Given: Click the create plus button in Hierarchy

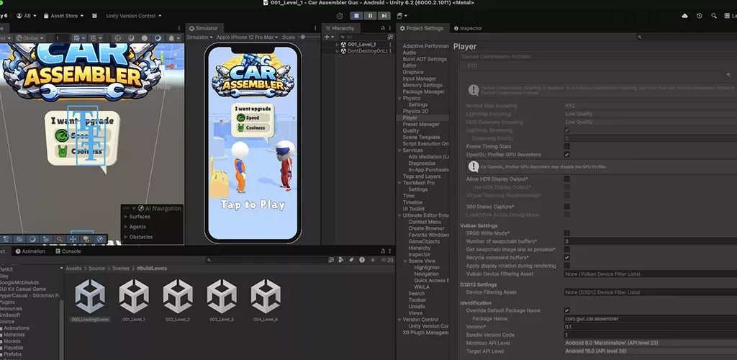Looking at the screenshot, I should coord(327,37).
